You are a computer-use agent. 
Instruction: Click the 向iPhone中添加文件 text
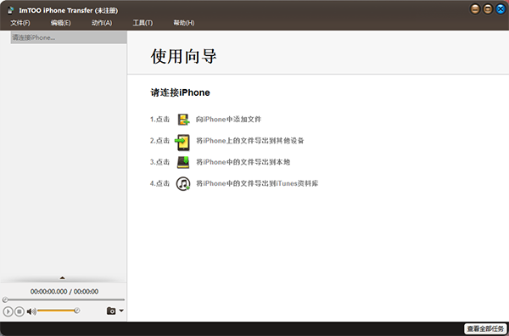pos(228,120)
